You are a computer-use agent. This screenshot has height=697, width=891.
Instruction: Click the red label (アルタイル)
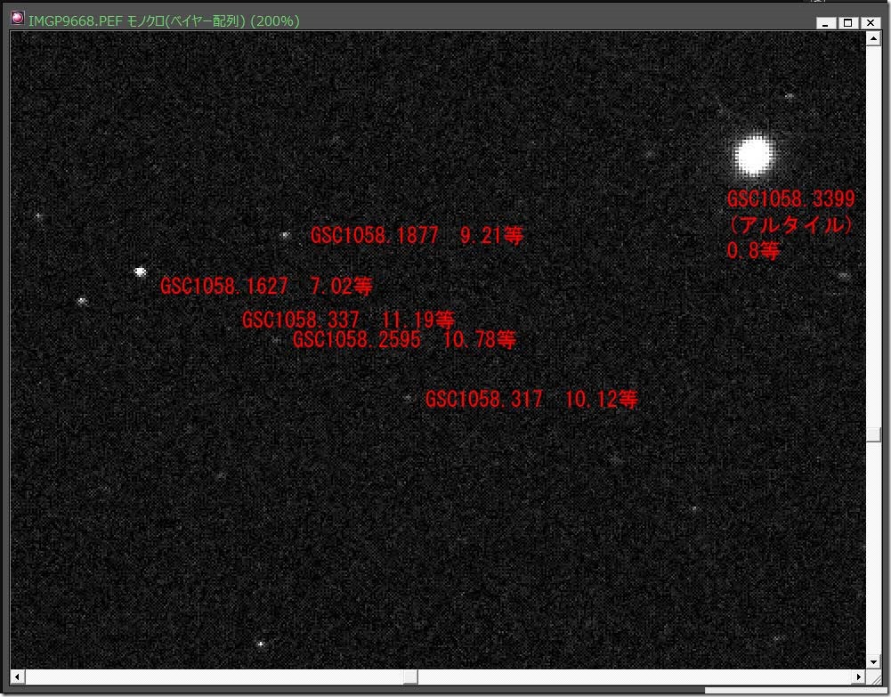[790, 225]
